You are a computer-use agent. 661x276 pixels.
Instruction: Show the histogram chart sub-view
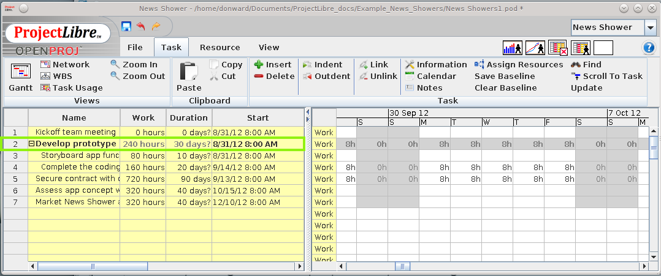click(x=513, y=48)
